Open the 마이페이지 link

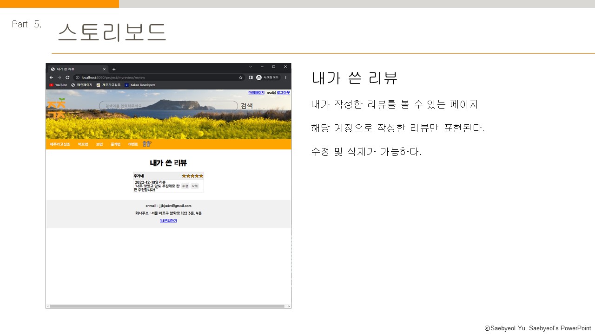pyautogui.click(x=256, y=93)
